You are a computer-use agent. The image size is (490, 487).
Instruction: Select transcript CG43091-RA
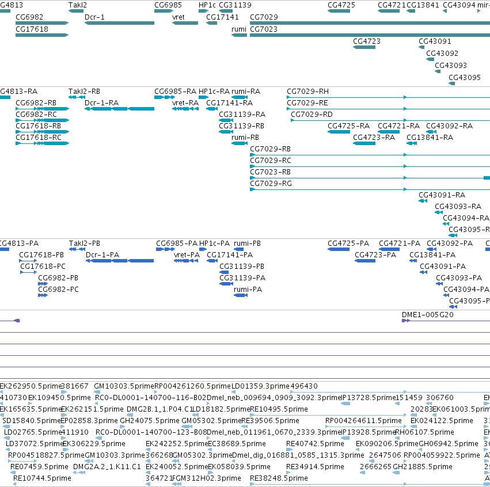point(423,200)
